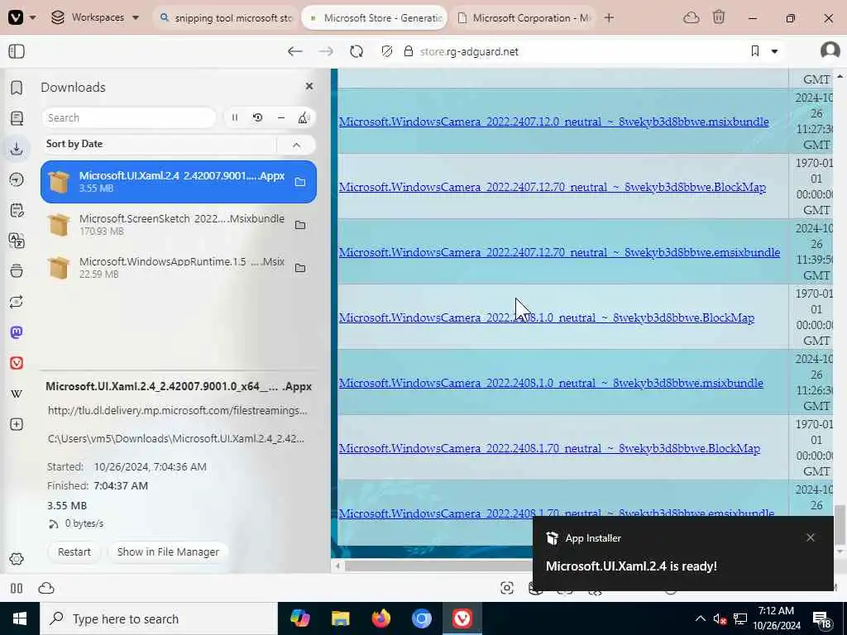Viewport: 847px width, 635px height.
Task: Open the bookmark dropdown arrow
Action: point(774,52)
